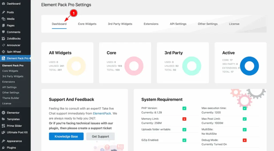Click the Comments bubble icon

3,32
